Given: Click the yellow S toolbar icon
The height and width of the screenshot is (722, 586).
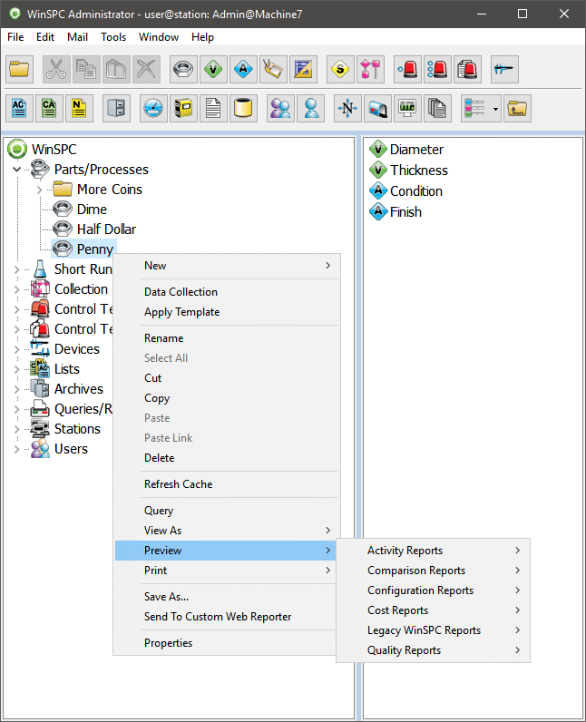Looking at the screenshot, I should tap(340, 68).
